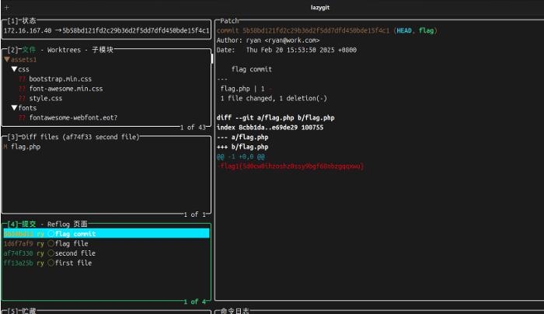
Task: Collapse the fonts folder triangle
Action: (x=14, y=108)
